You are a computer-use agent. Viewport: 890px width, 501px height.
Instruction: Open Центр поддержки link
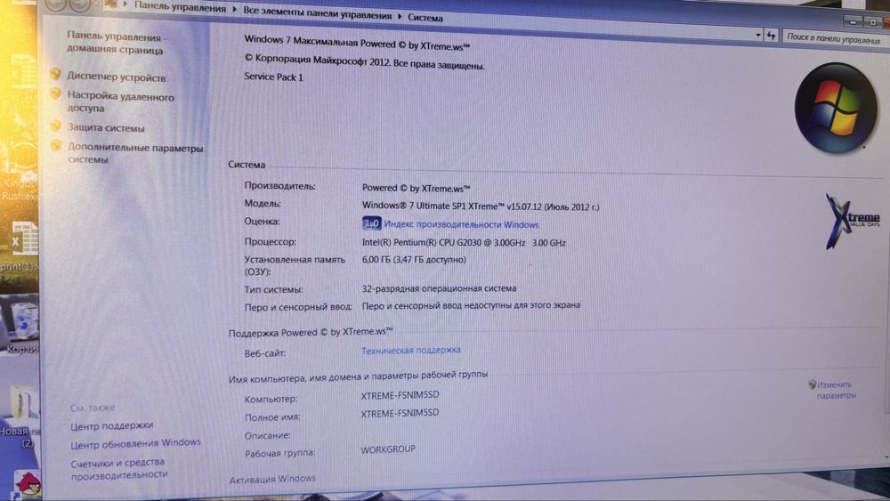112,425
